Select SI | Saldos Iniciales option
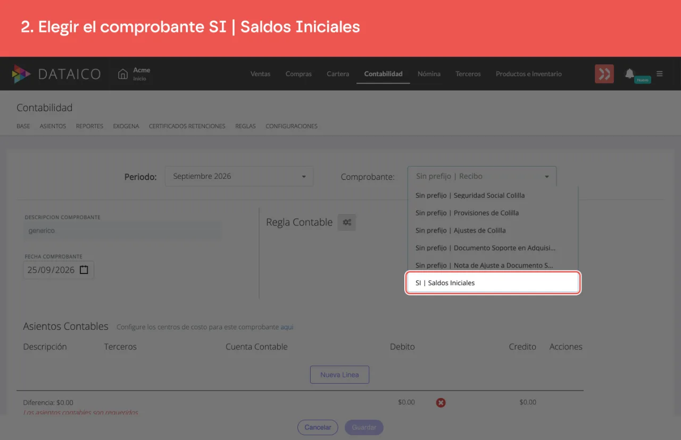Screen dimensions: 681x440 [493, 283]
